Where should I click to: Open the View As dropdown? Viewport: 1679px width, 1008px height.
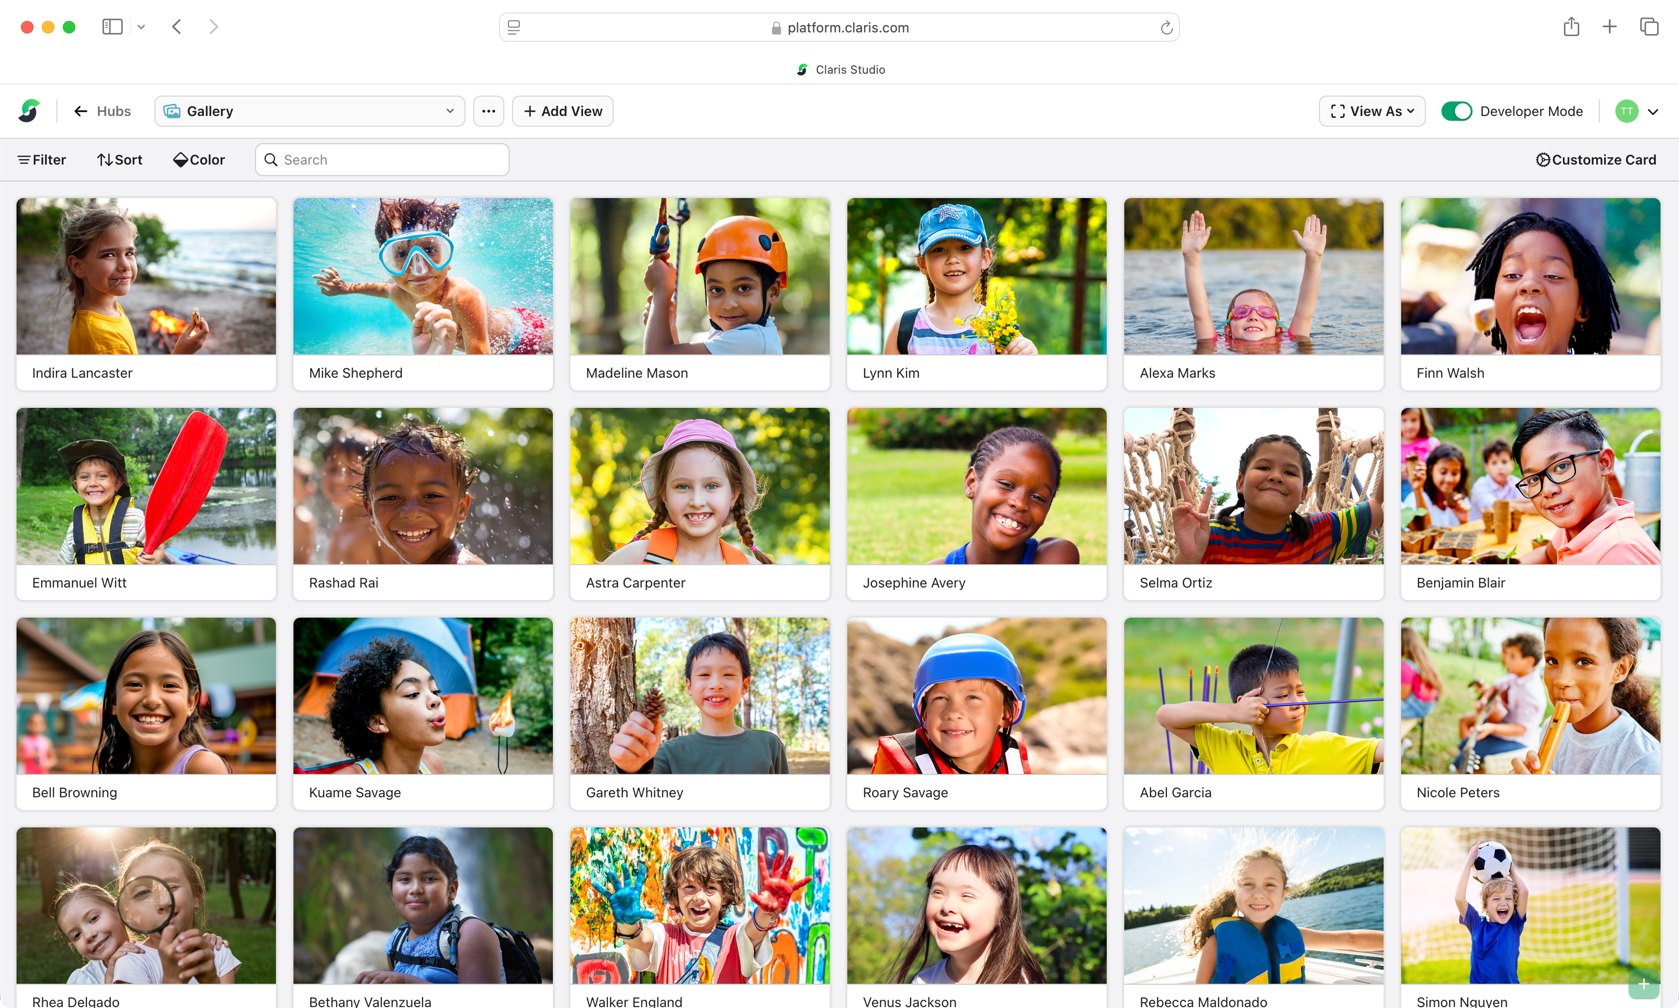pyautogui.click(x=1371, y=111)
